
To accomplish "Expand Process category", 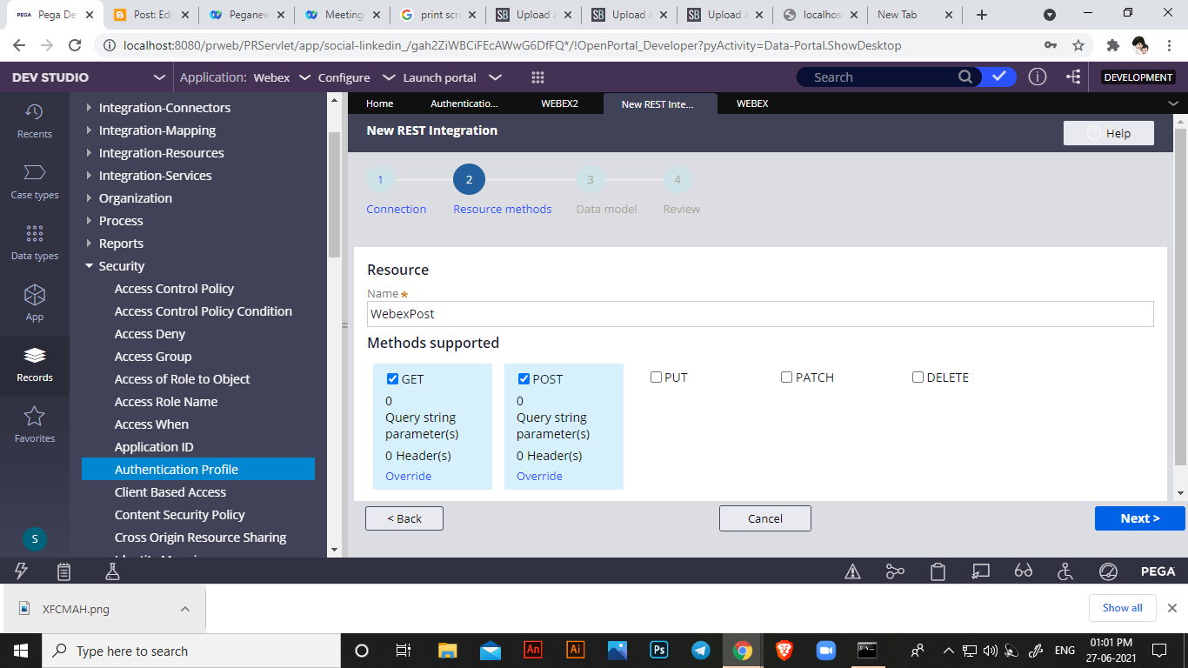I will click(x=89, y=221).
